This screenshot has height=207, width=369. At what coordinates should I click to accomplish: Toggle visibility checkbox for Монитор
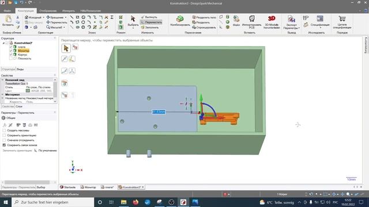pyautogui.click(x=11, y=51)
